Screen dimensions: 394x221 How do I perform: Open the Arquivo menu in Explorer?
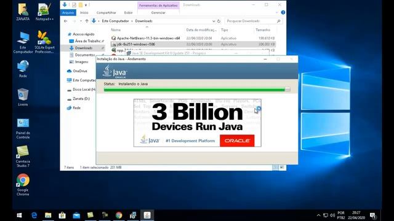[68, 12]
